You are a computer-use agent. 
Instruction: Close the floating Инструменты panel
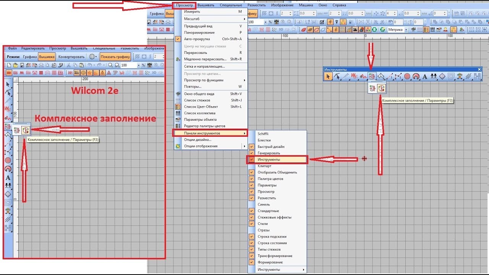[479, 70]
